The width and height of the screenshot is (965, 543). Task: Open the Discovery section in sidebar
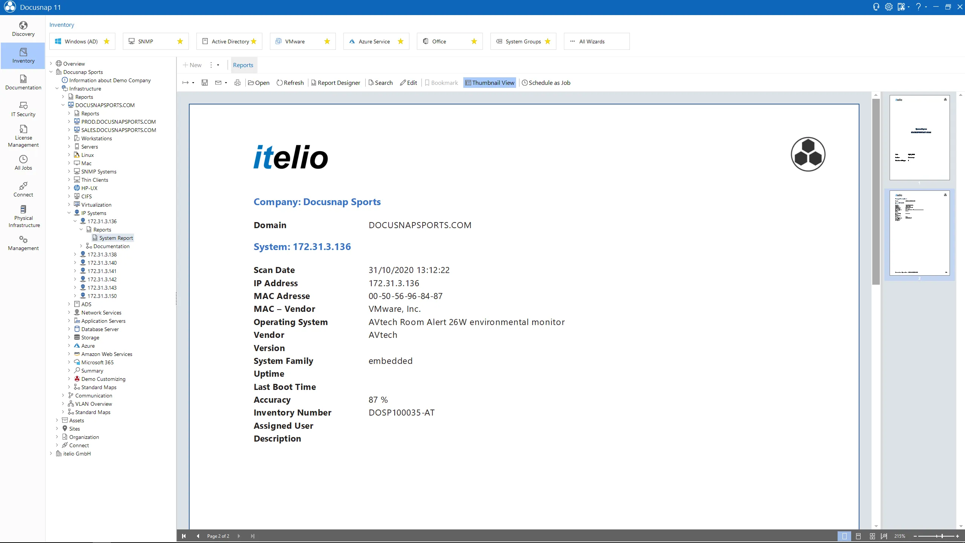(x=23, y=29)
